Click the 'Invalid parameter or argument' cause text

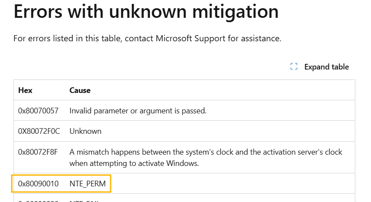pos(138,111)
